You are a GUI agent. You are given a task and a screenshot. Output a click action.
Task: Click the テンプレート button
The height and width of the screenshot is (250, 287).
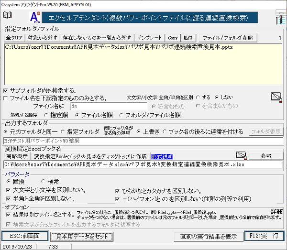click(x=150, y=38)
